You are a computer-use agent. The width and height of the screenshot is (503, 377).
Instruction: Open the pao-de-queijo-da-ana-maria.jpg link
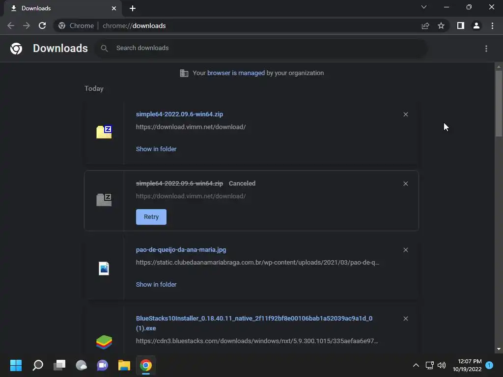181,250
